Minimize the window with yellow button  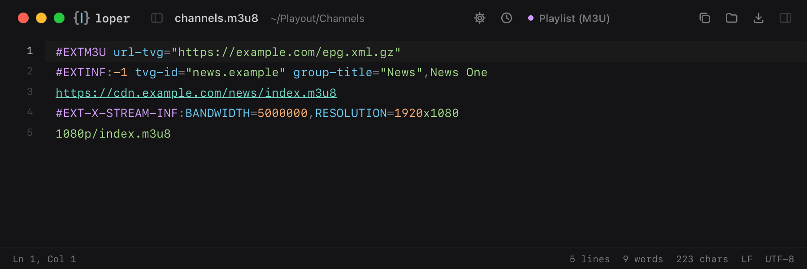pos(41,18)
